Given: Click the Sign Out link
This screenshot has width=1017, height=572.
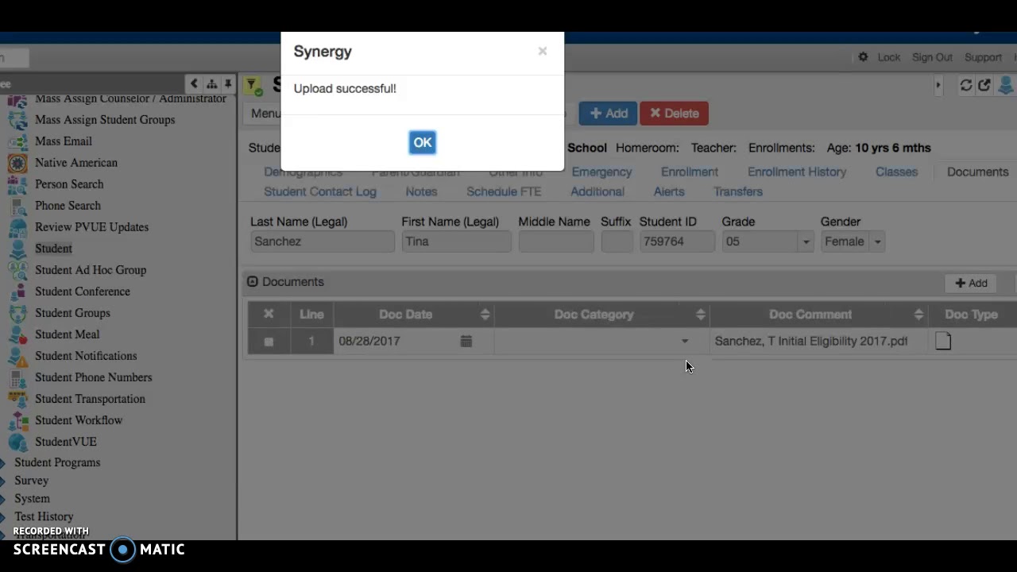Looking at the screenshot, I should pyautogui.click(x=932, y=57).
